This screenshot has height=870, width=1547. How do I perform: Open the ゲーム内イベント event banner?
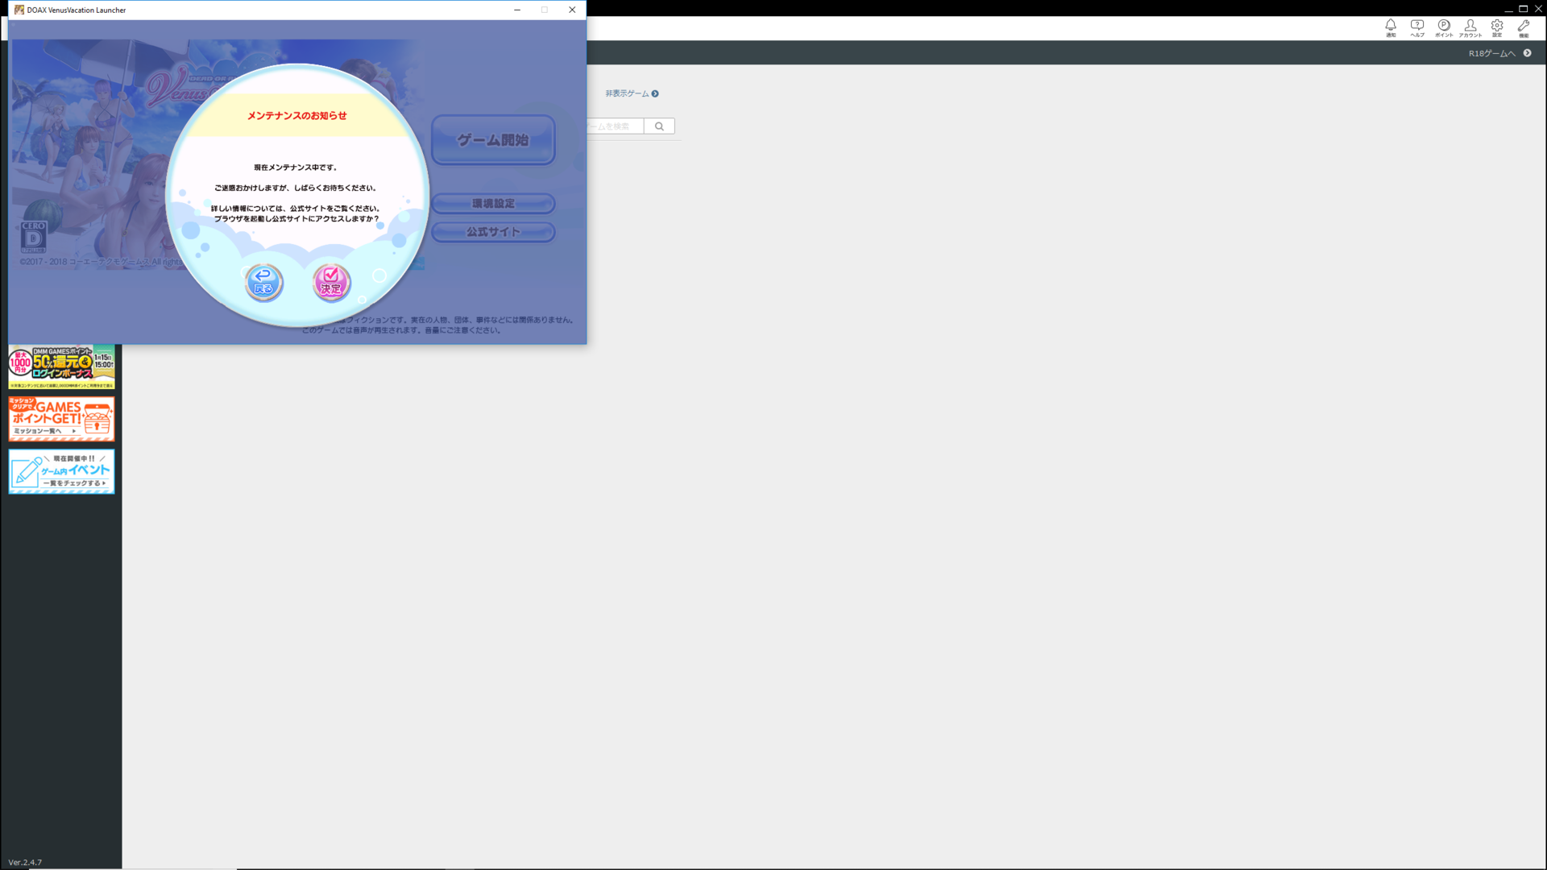point(61,471)
